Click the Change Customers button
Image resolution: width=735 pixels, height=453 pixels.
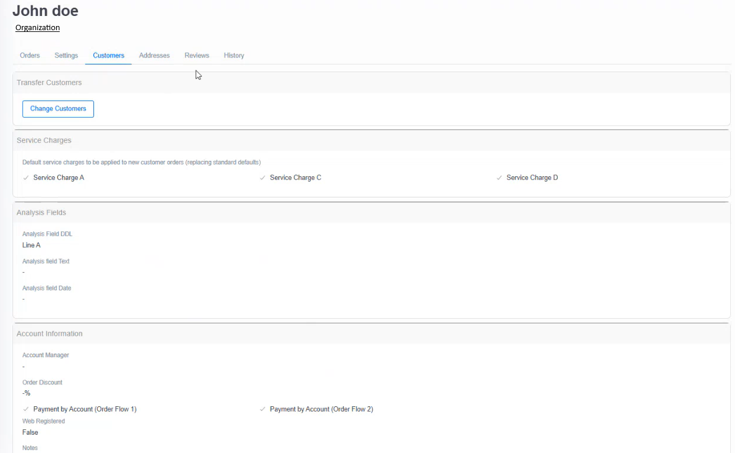click(58, 109)
